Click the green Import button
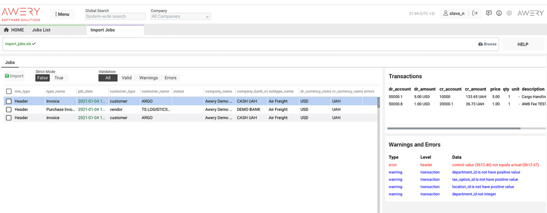The height and width of the screenshot is (213, 547). pyautogui.click(x=14, y=76)
